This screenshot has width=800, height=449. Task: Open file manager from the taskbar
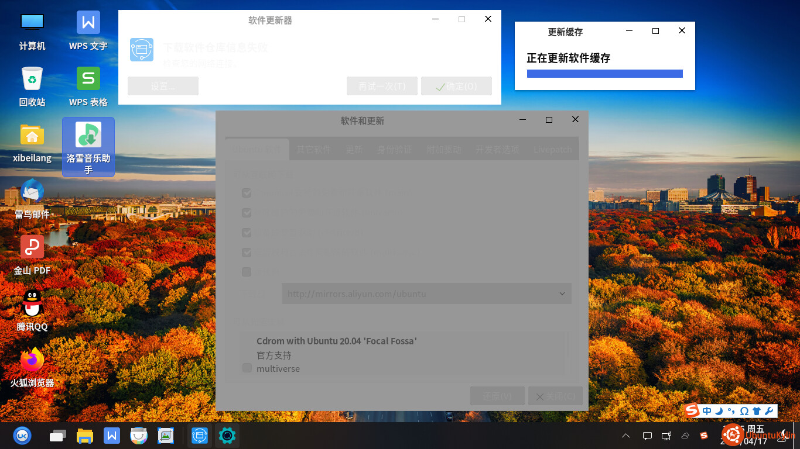(x=85, y=436)
